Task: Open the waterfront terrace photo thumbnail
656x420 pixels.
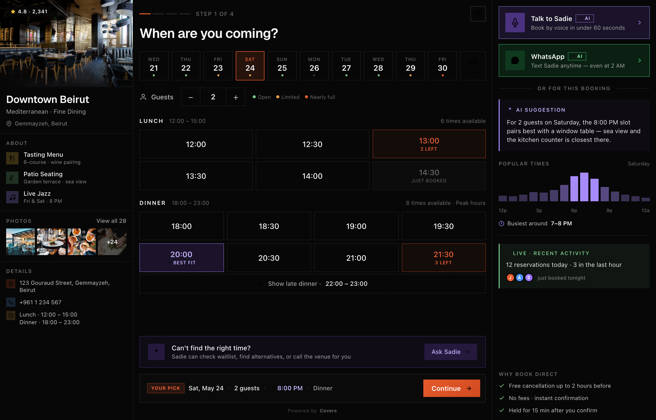Action: (20, 242)
